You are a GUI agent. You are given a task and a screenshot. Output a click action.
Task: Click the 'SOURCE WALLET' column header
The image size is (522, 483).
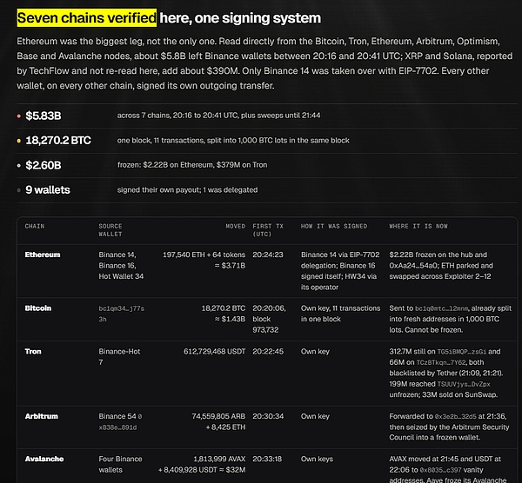[x=110, y=230]
